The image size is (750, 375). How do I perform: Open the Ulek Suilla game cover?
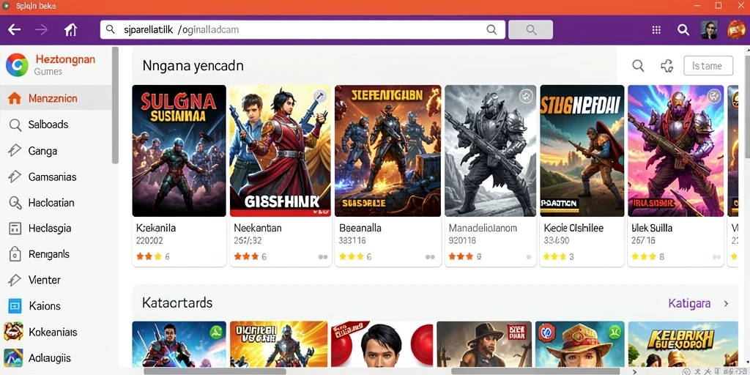[x=676, y=151]
